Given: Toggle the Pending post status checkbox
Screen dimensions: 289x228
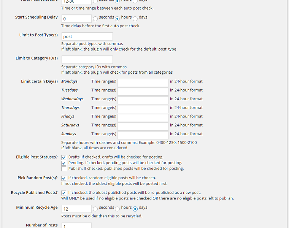Looking at the screenshot, I should click(64, 163).
